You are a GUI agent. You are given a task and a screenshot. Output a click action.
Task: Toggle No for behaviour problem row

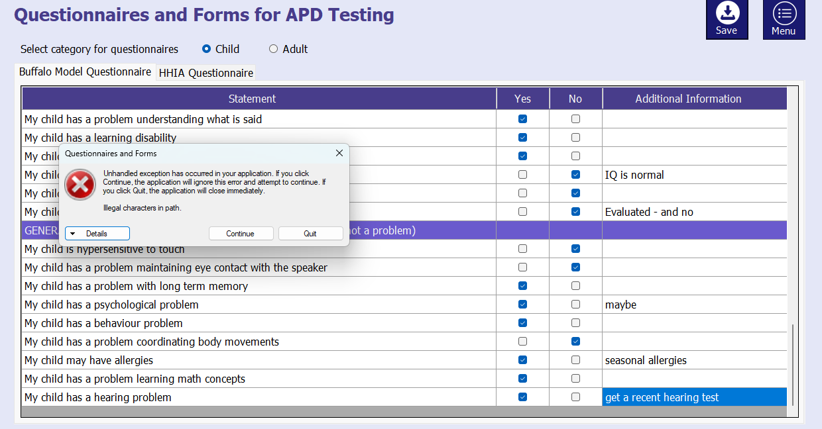point(575,323)
